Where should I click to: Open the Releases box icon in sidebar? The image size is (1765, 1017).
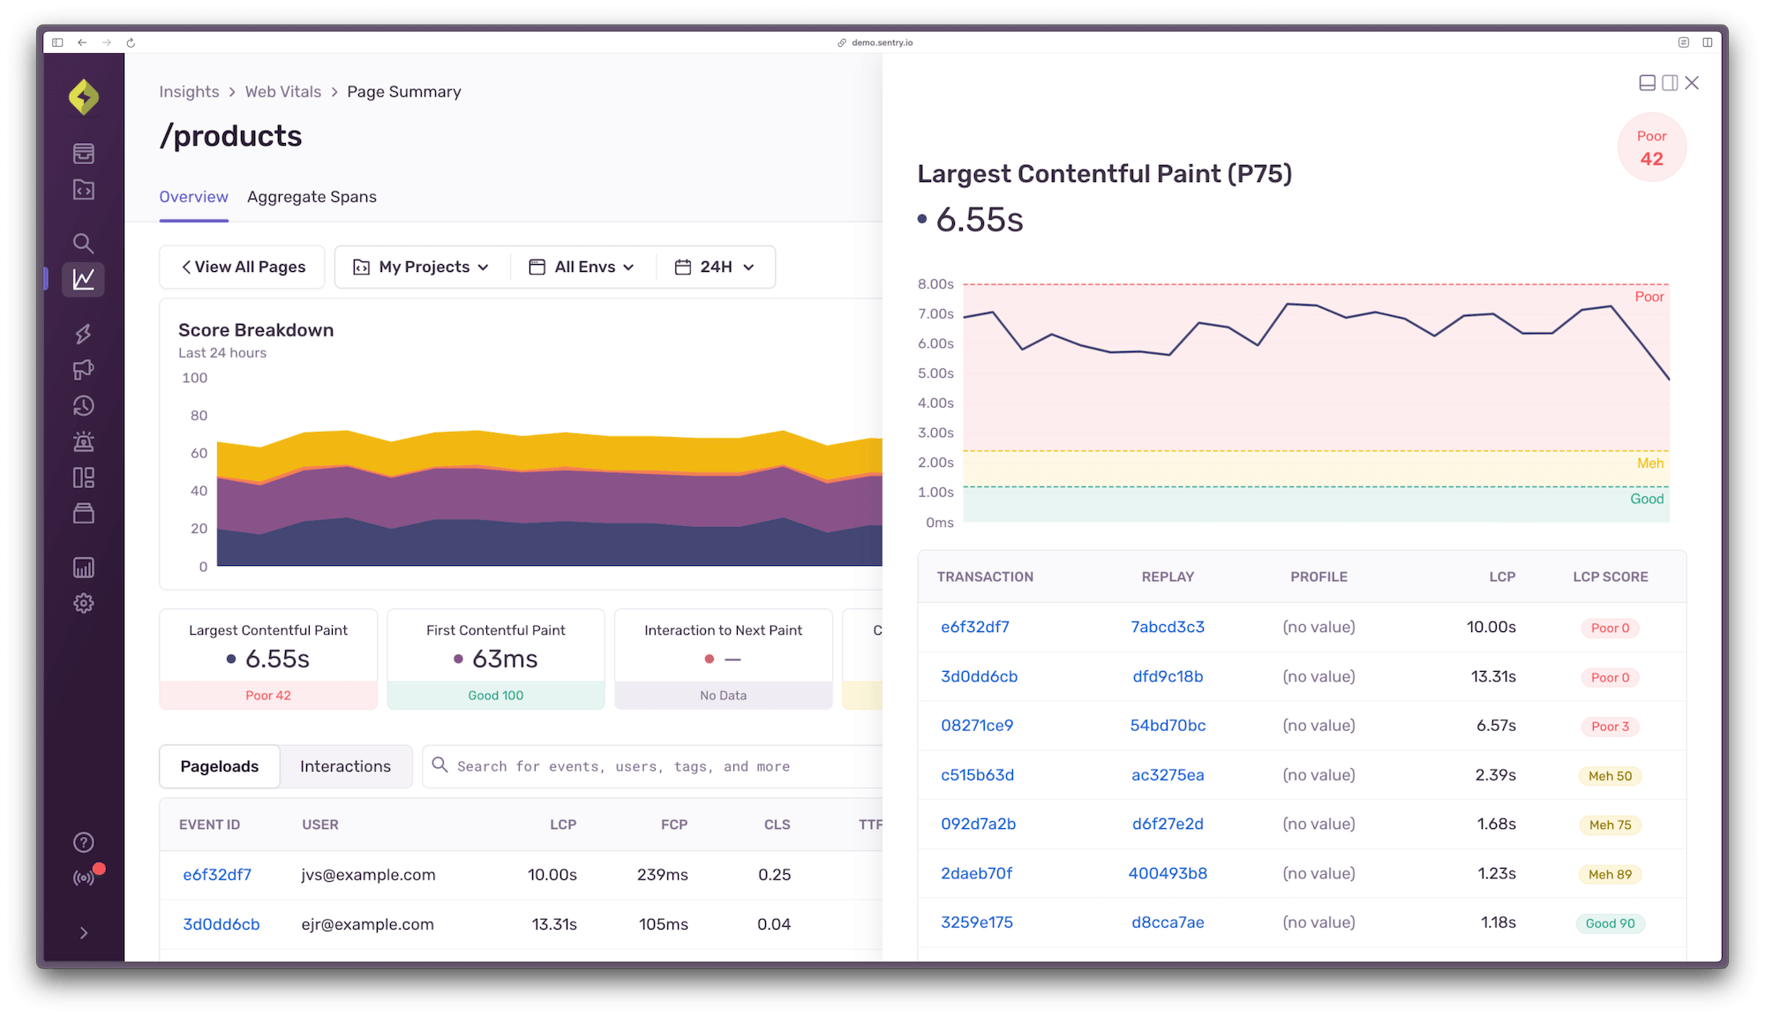(84, 514)
